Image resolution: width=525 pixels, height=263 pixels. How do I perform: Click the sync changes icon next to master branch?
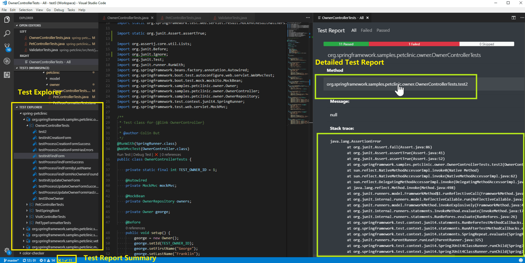click(x=24, y=260)
